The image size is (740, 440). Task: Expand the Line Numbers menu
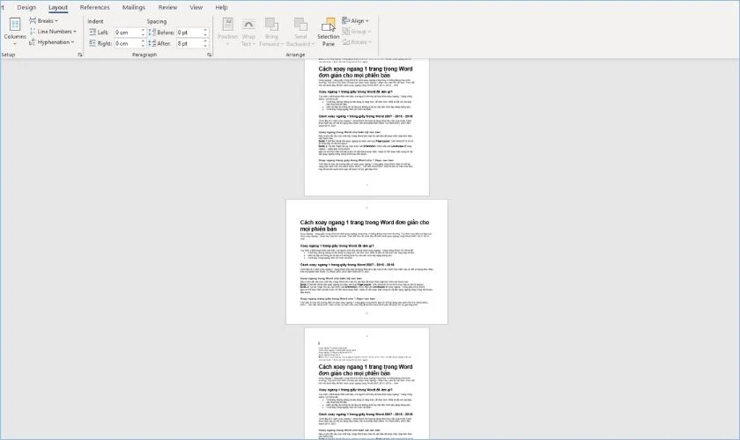pos(53,31)
